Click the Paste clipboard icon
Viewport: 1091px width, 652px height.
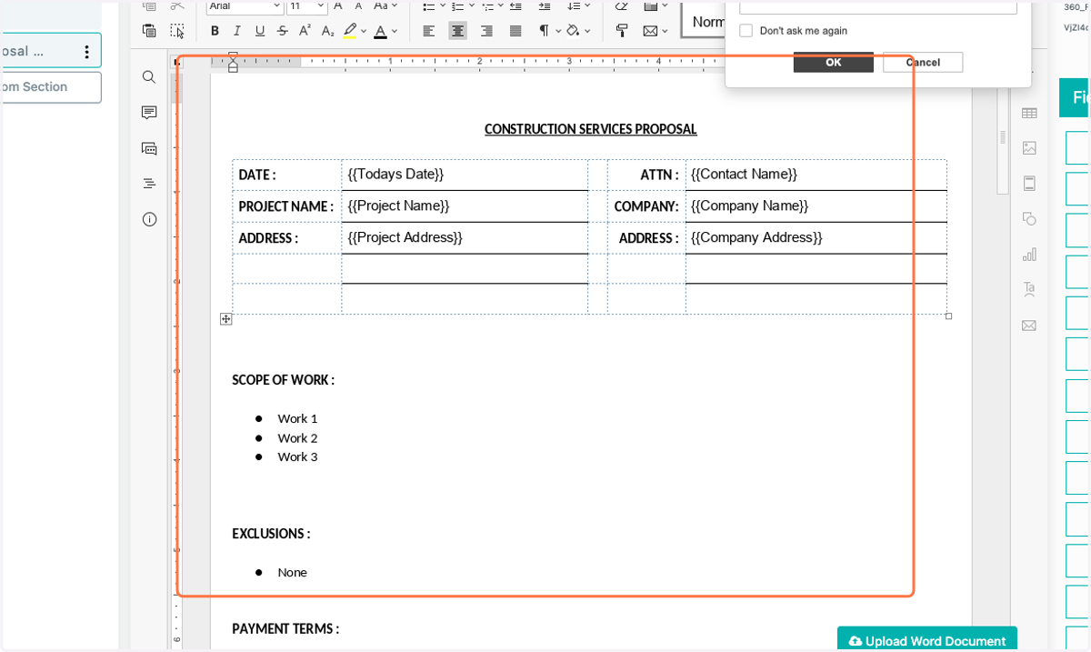(x=149, y=31)
